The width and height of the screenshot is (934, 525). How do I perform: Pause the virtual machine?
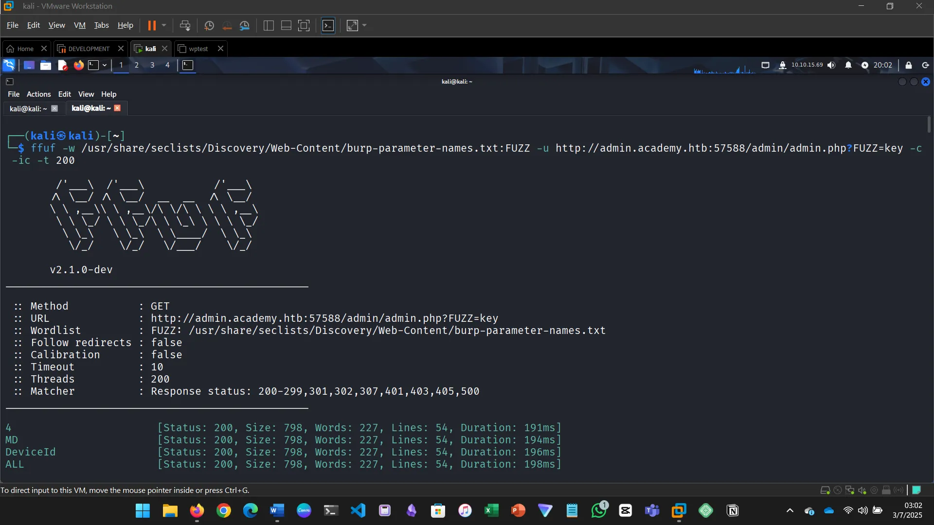[x=152, y=25]
